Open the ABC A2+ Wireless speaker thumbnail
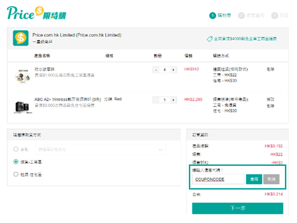Image resolution: width=297 pixels, height=223 pixels. point(22,106)
